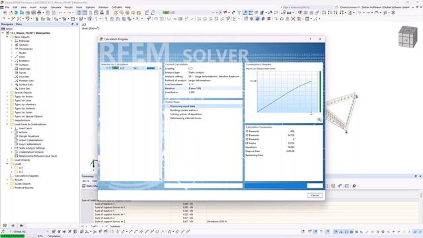Click the Redo arrow in toolbar
This screenshot has height=238, width=423.
pyautogui.click(x=69, y=13)
